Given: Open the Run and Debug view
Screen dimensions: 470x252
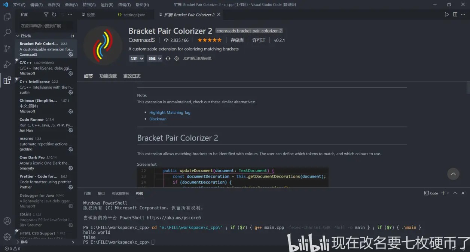Looking at the screenshot, I should [7, 64].
